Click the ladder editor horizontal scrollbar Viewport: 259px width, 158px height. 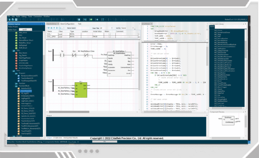(x=69, y=112)
